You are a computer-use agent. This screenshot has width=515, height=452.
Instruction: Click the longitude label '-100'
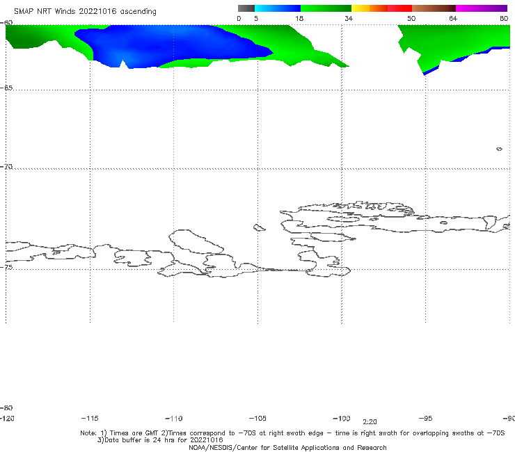342,418
